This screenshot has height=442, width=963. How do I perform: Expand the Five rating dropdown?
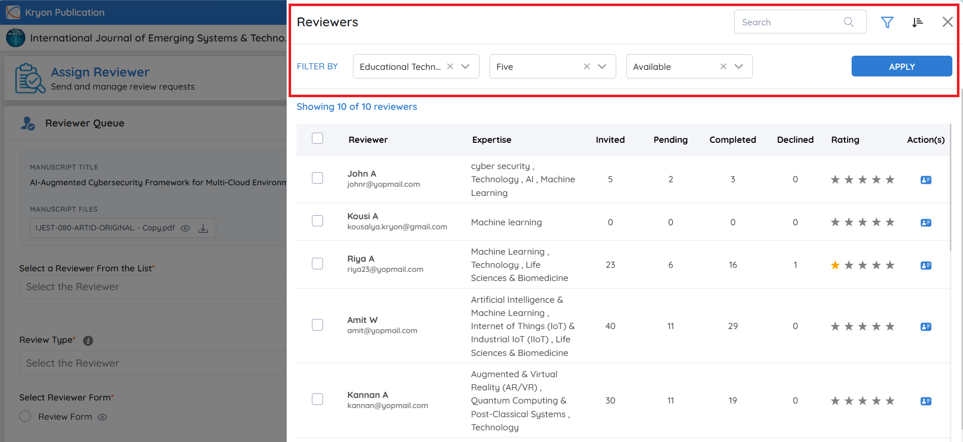(x=602, y=66)
